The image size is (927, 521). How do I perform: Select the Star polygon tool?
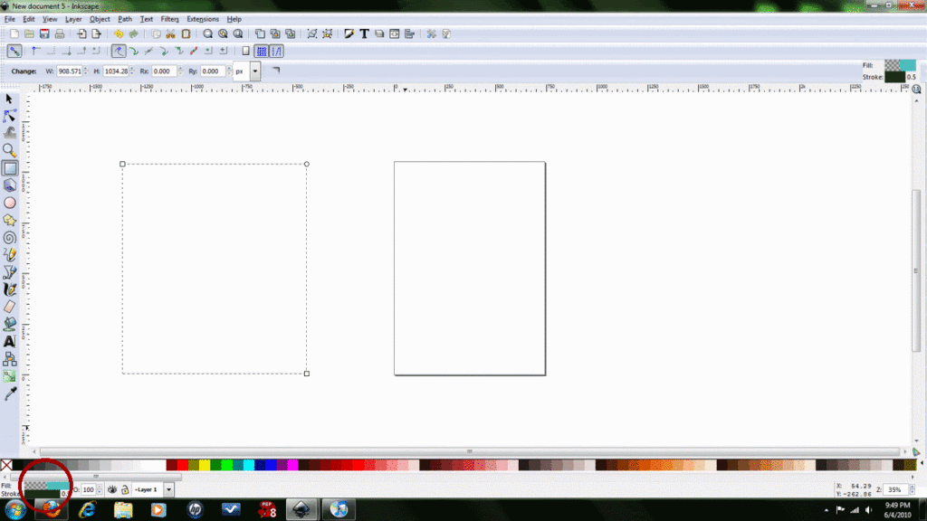pyautogui.click(x=9, y=221)
